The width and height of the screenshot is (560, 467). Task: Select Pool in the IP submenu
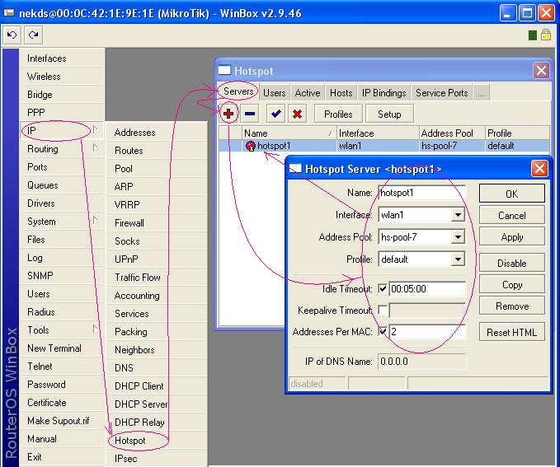157,168
